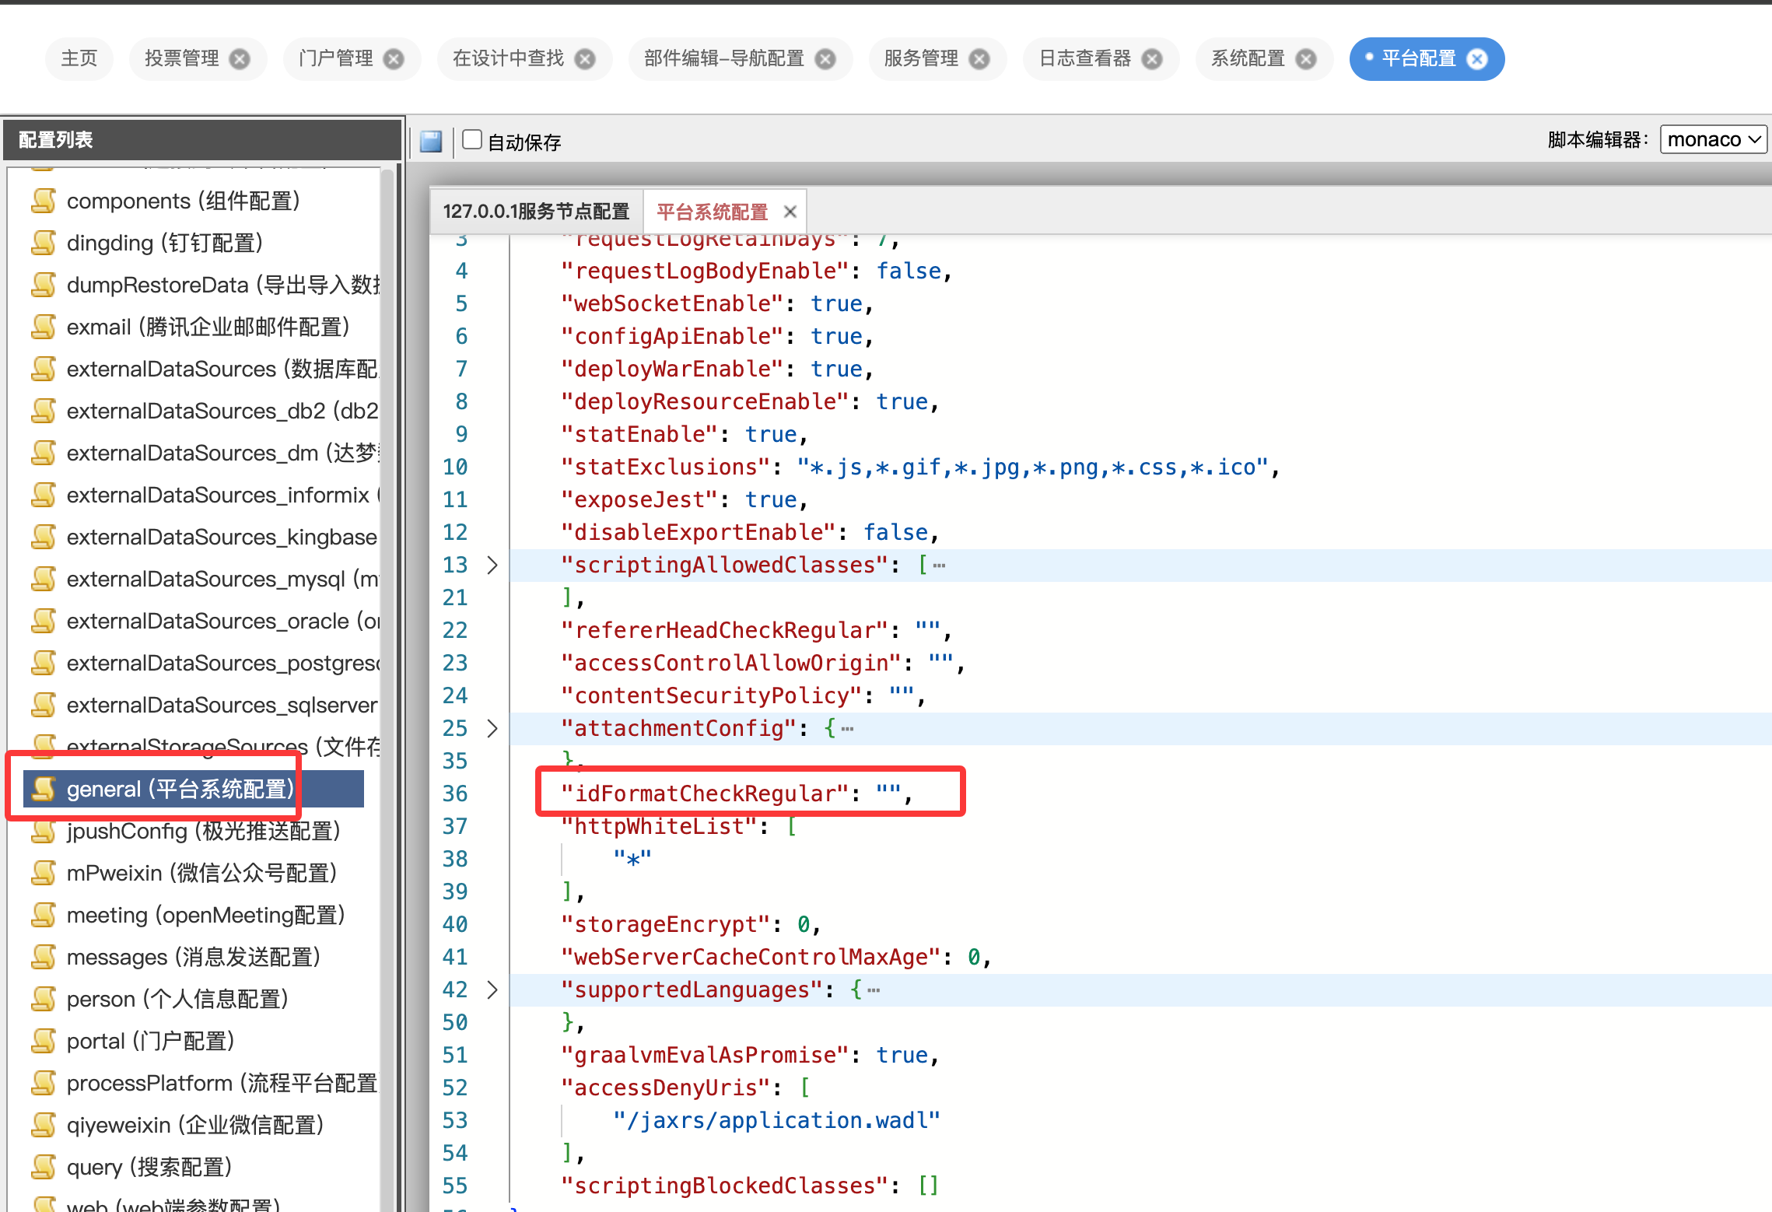This screenshot has height=1212, width=1772.
Task: Click scroll icon beside dingding config
Action: point(44,243)
